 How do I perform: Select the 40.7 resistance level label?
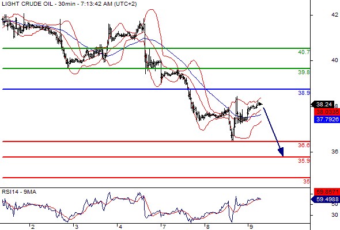(304, 52)
